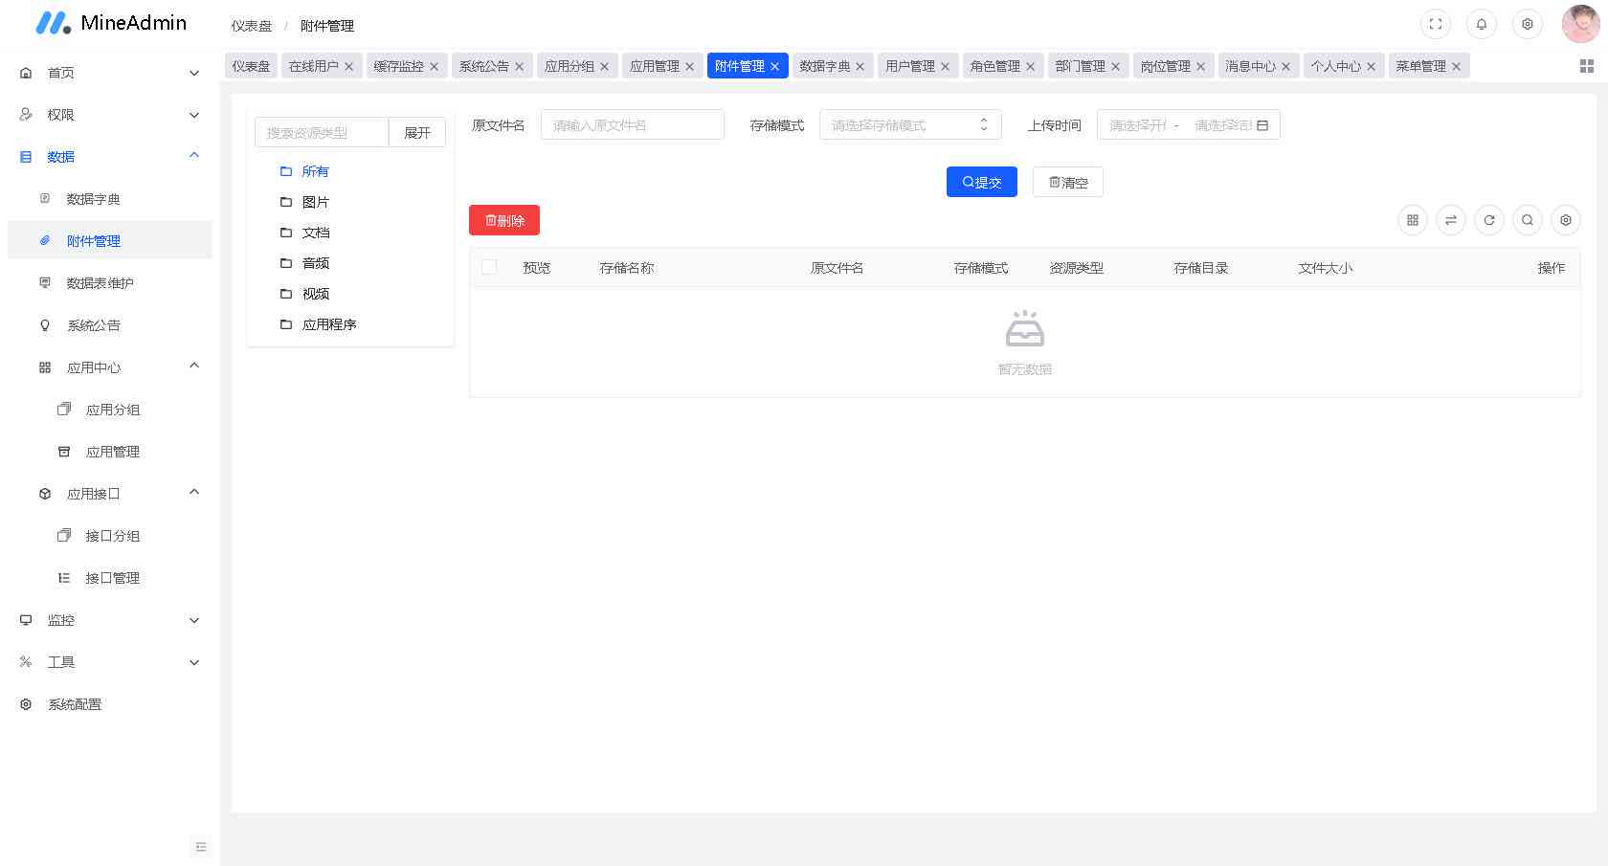Screen dimensions: 1608x866
Task: Collapse the 应用中心 submenu
Action: point(110,367)
